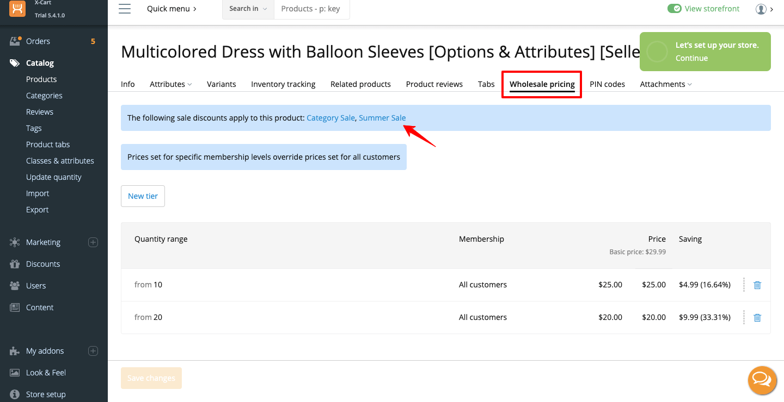Expand the Marketing plus button
The image size is (784, 402).
(x=93, y=242)
